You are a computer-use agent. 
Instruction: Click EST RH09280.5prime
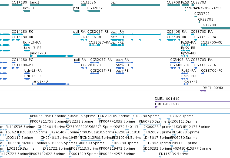[145, 116]
